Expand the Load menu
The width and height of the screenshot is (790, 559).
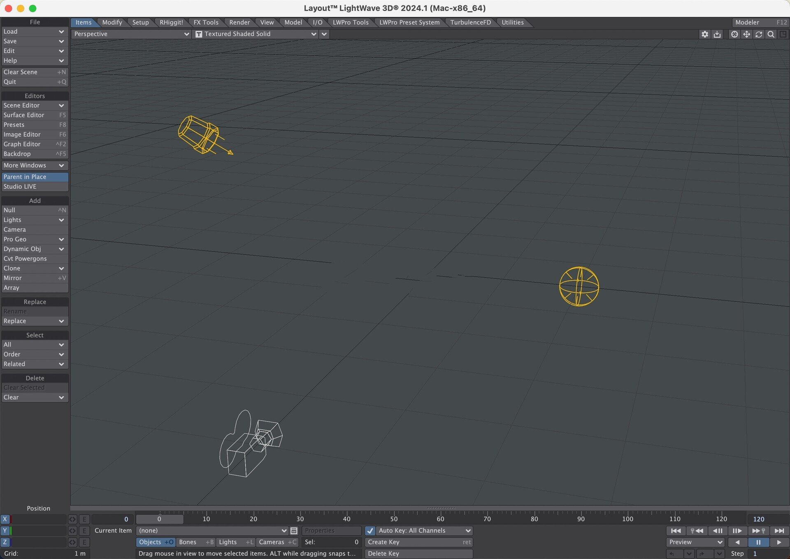pyautogui.click(x=35, y=32)
